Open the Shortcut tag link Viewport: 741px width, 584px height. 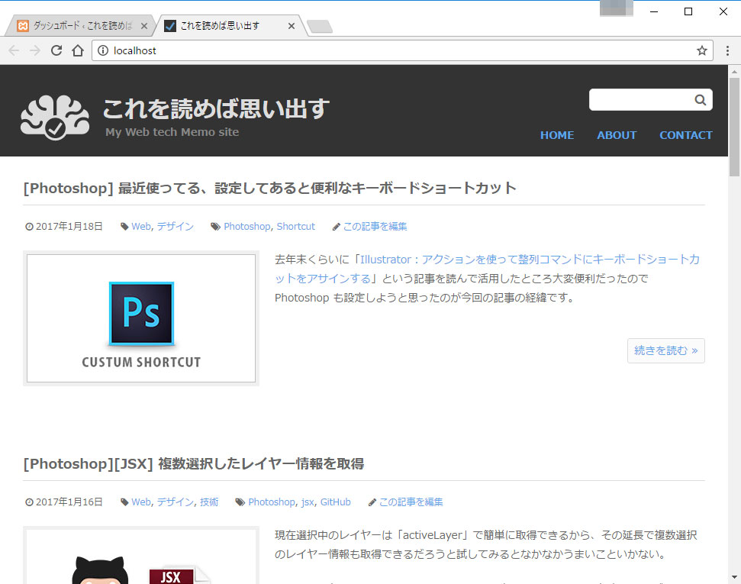click(296, 227)
